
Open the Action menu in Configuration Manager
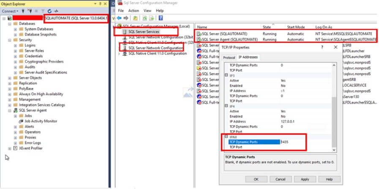tap(134, 11)
